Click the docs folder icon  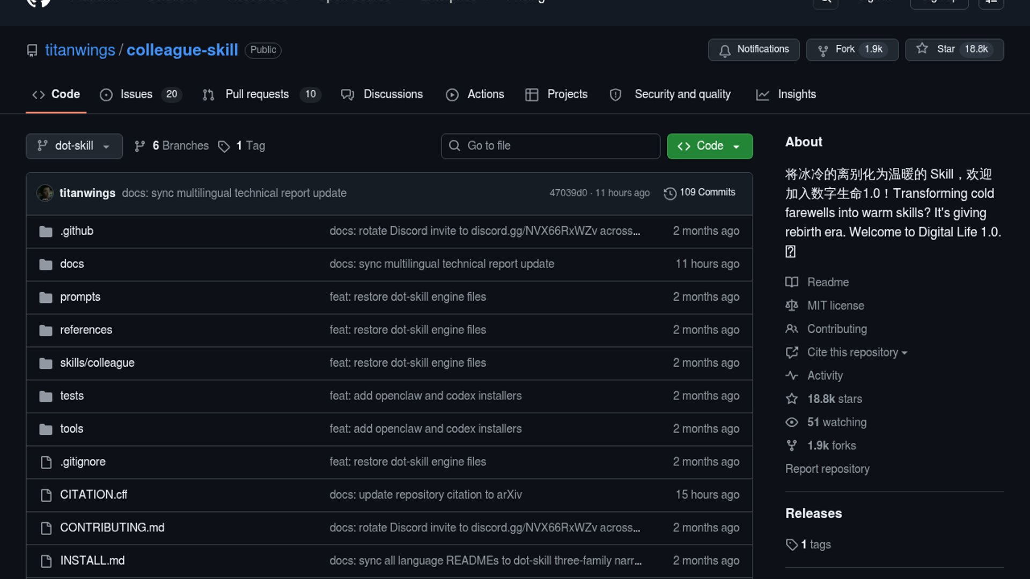click(46, 264)
